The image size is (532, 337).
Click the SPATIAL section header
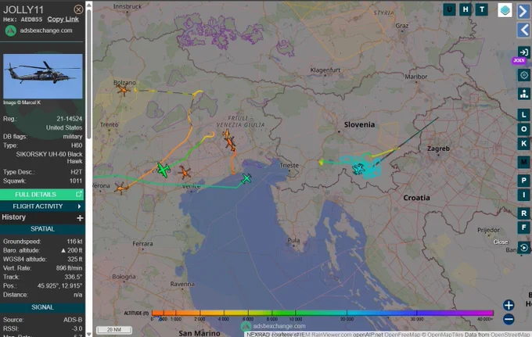pos(42,229)
